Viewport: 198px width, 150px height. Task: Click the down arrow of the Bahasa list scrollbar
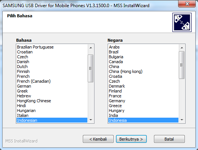[91, 120]
